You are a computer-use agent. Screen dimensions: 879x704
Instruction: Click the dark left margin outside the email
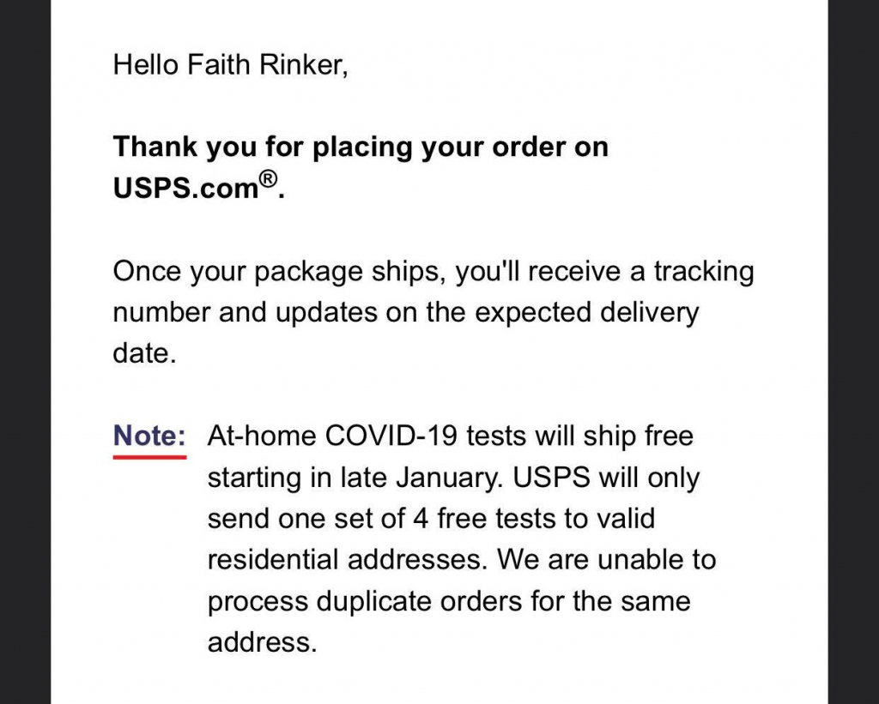25,352
